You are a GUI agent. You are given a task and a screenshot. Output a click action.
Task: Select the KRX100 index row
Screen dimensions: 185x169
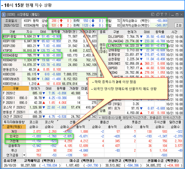click(50, 65)
